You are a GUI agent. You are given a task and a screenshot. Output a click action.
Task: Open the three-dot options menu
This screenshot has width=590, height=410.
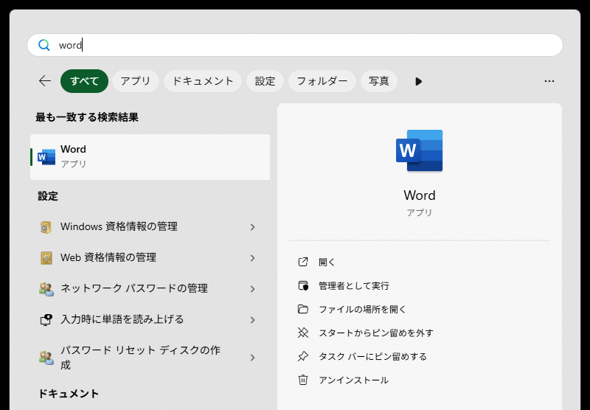click(x=549, y=81)
